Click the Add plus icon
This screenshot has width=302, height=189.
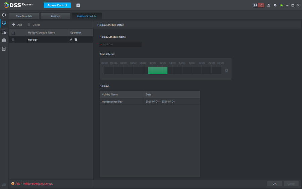14,25
